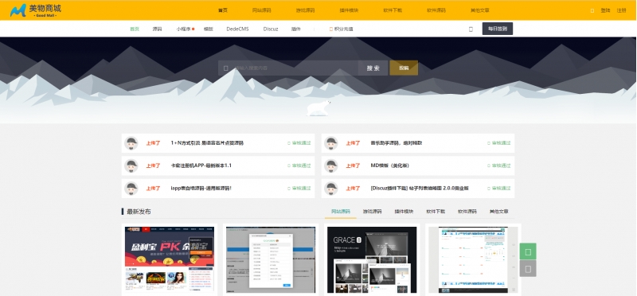Select 首页 in the white sub-navigation
Viewport: 637px width, 296px height.
click(x=135, y=29)
